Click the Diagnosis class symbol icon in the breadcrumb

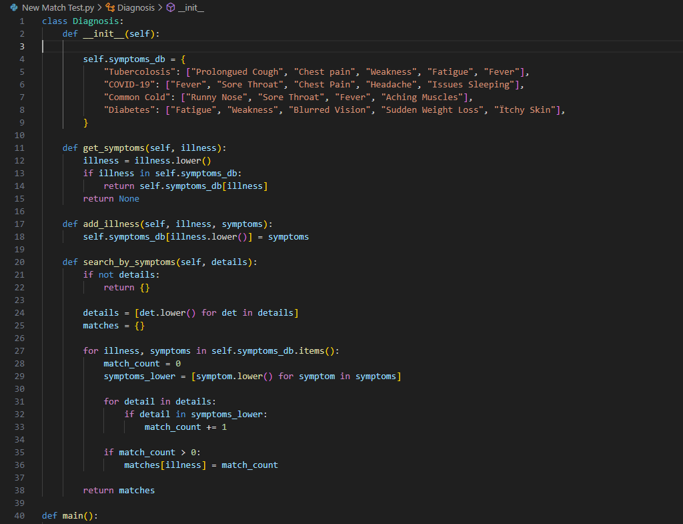pyautogui.click(x=110, y=7)
